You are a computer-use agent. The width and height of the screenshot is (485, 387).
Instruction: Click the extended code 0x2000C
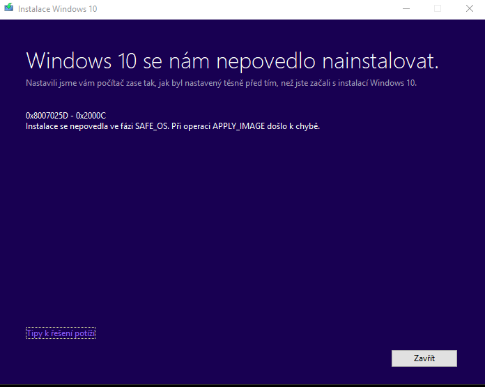(92, 116)
